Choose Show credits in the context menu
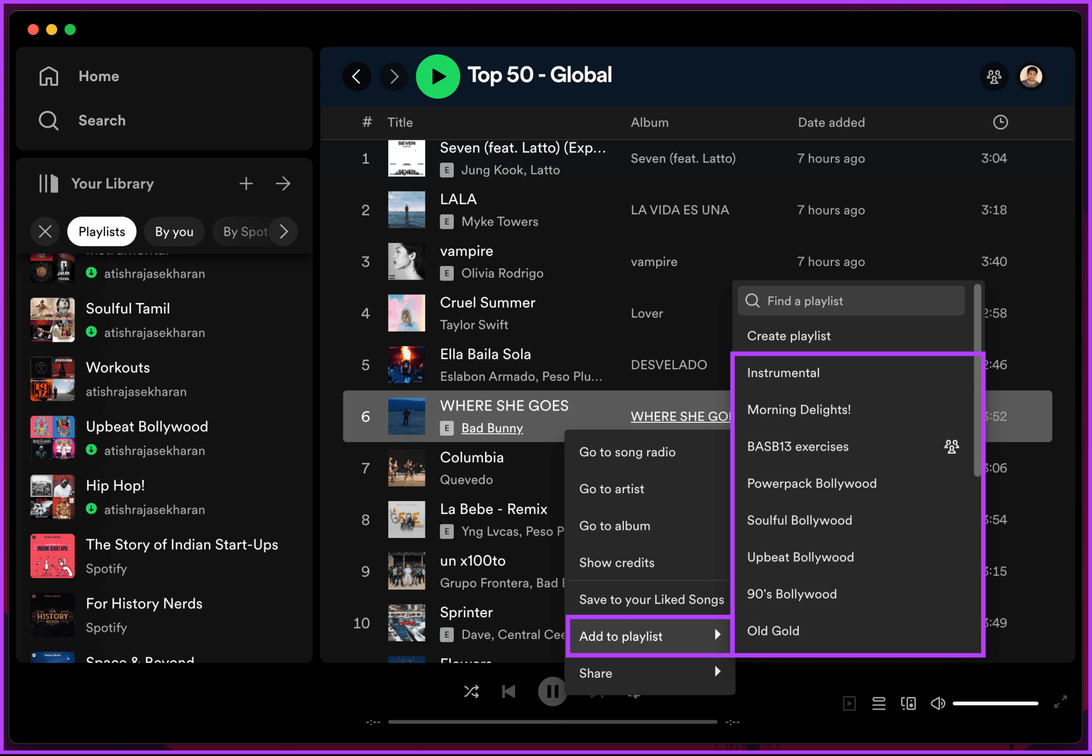This screenshot has width=1092, height=756. 616,562
